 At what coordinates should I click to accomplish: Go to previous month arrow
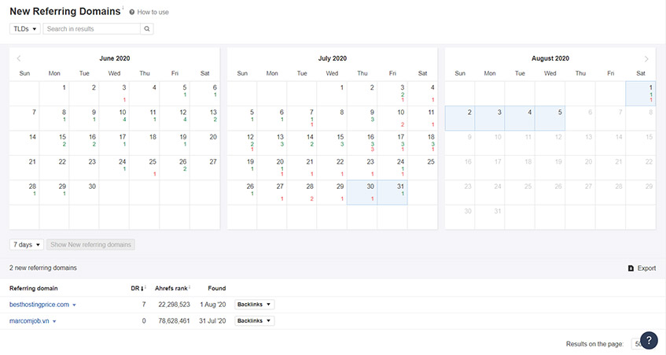coord(19,58)
